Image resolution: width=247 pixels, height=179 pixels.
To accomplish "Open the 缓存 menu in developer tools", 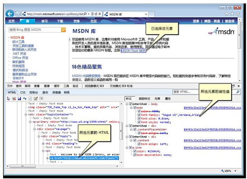I will 57,86.
